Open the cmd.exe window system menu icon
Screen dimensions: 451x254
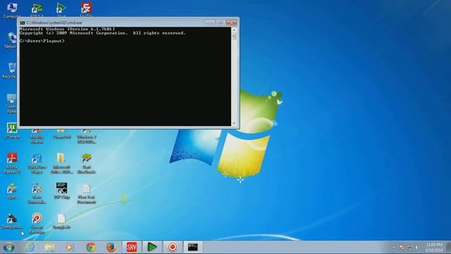23,23
